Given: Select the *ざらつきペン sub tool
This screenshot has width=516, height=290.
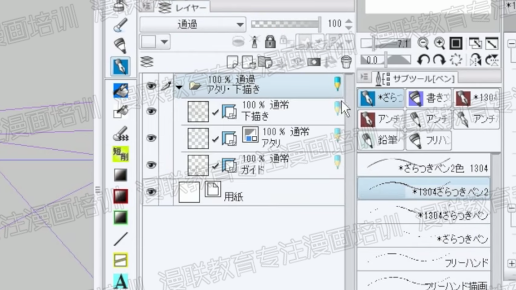Looking at the screenshot, I should [x=423, y=236].
